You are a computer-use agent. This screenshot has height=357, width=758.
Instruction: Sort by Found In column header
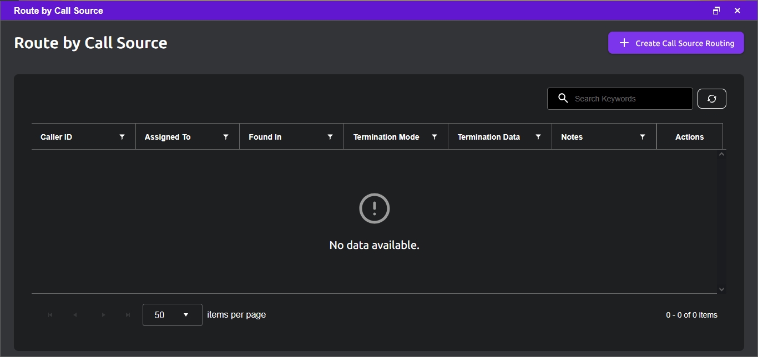[265, 137]
